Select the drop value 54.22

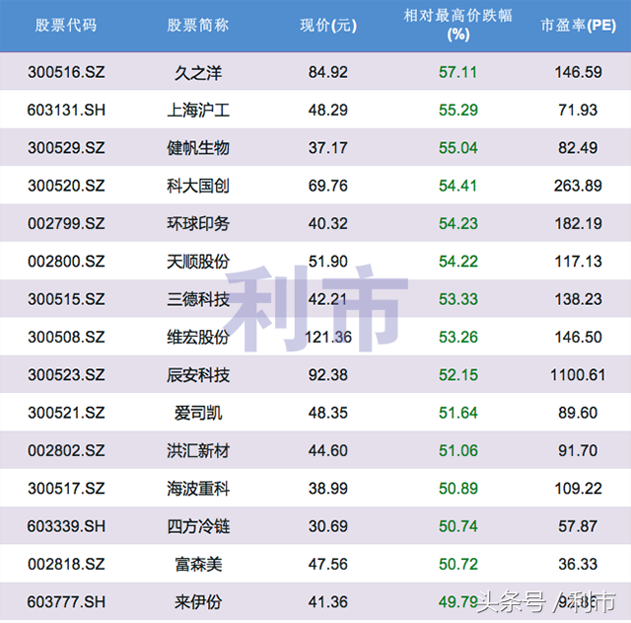pyautogui.click(x=457, y=262)
